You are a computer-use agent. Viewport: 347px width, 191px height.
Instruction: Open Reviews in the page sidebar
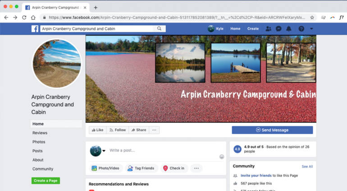40,133
